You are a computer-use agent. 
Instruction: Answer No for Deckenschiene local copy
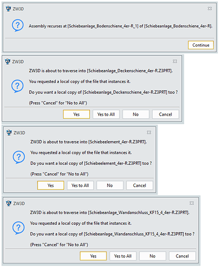tap(135, 114)
